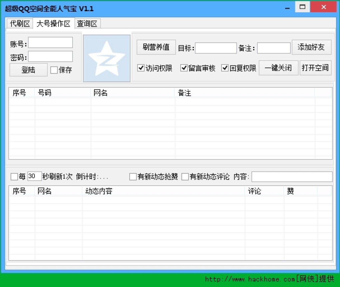Image resolution: width=340 pixels, height=287 pixels.
Task: Click the 网名 header in friends list
Action: click(x=133, y=93)
